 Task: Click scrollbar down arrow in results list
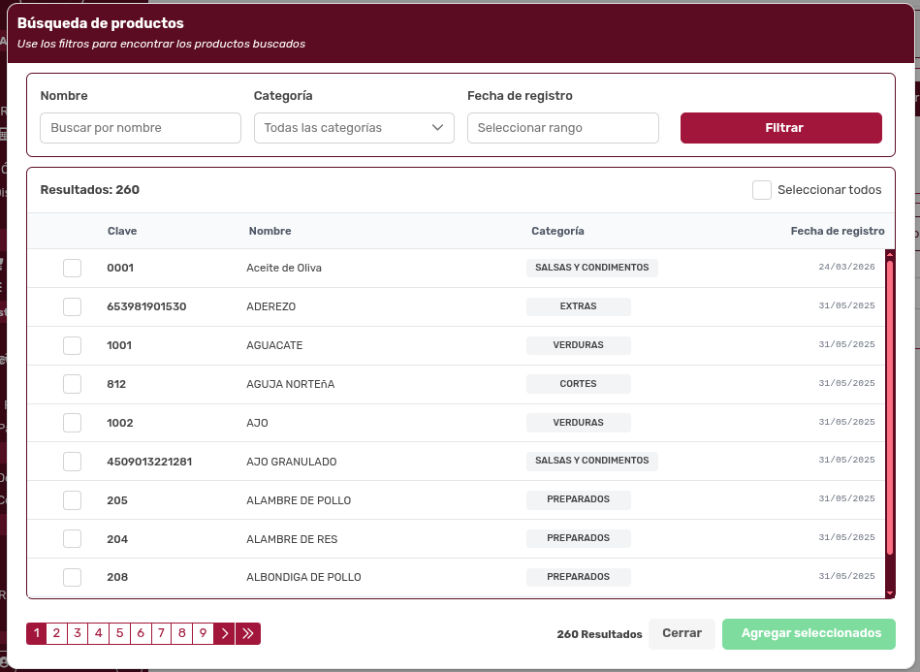(x=890, y=592)
